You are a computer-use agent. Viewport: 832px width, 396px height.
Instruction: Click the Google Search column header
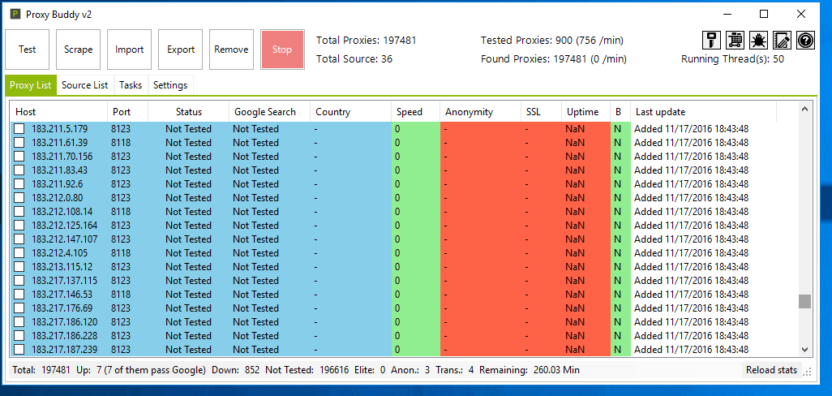pos(270,112)
